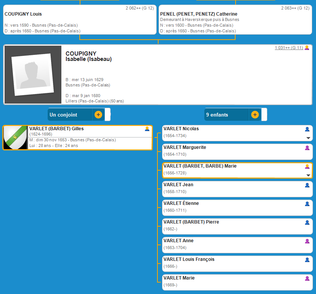316x294 pixels.
Task: Open the 1 031++ (G 11) link
Action: (289, 48)
